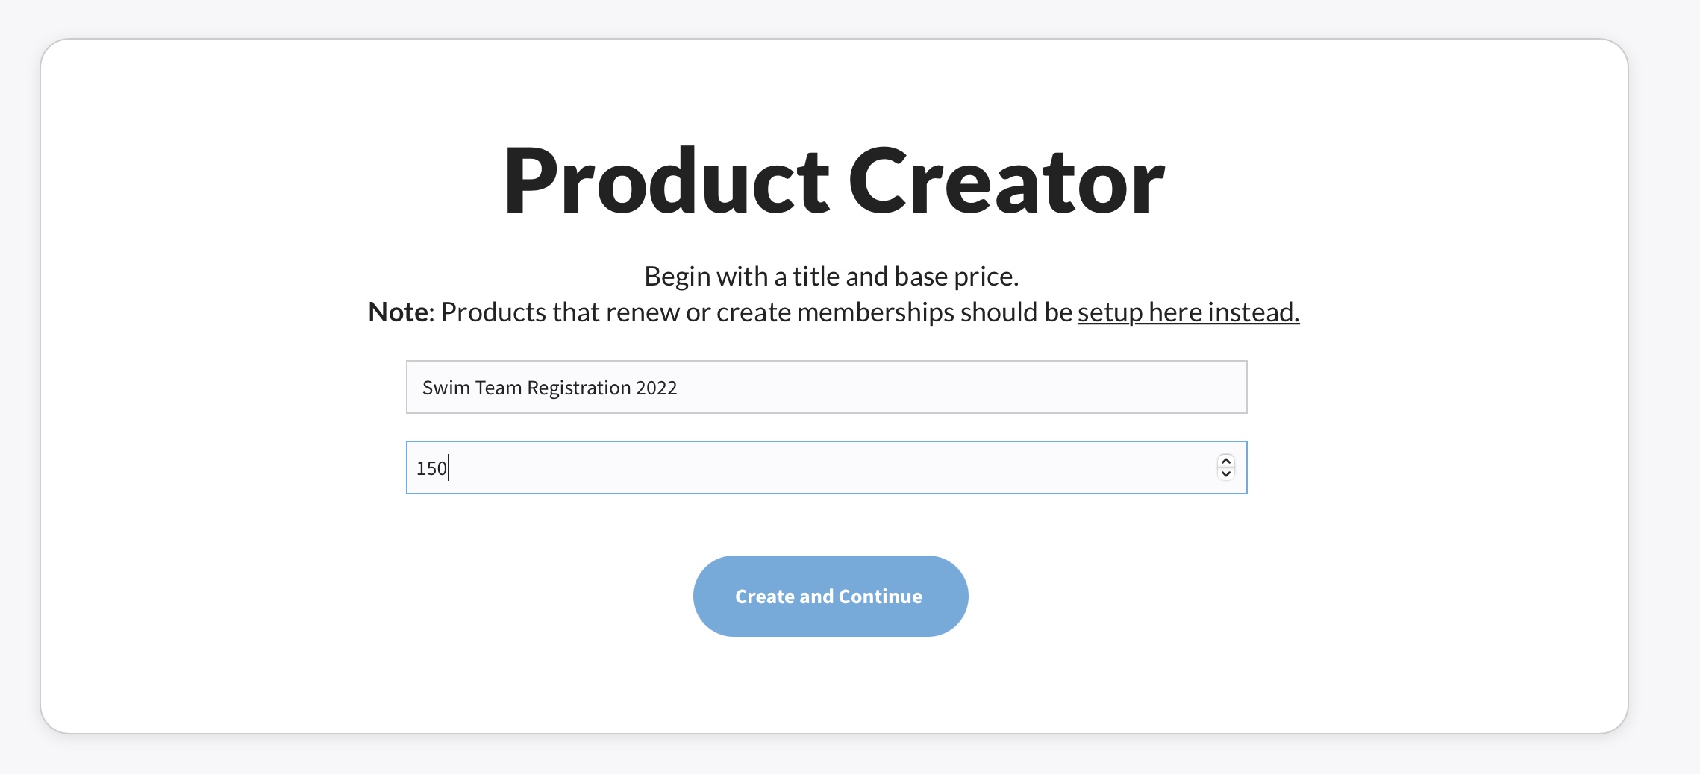Click the word "Continue" on the blue button
The image size is (1700, 774).
(880, 597)
